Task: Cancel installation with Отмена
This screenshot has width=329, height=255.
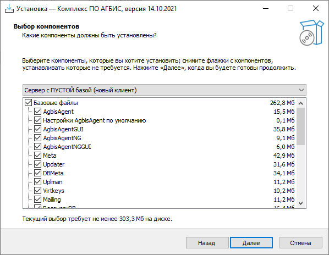Action: [x=301, y=243]
